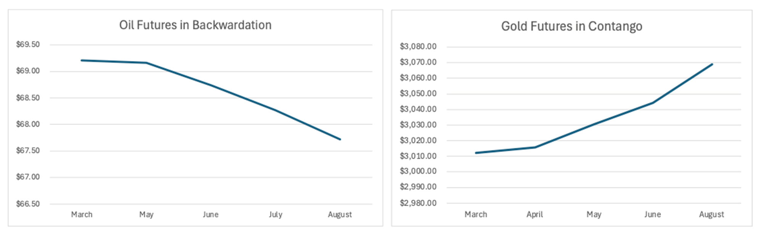Select the June label on the gold chart
This screenshot has height=235, width=759.
pos(653,214)
